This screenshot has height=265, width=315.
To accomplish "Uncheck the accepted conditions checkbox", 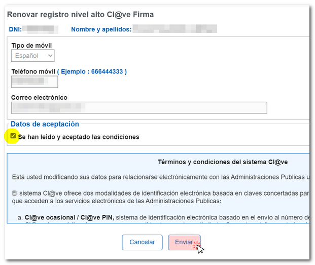I will 13,136.
